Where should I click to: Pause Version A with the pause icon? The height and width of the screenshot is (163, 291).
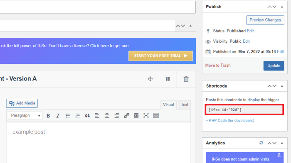[168, 79]
